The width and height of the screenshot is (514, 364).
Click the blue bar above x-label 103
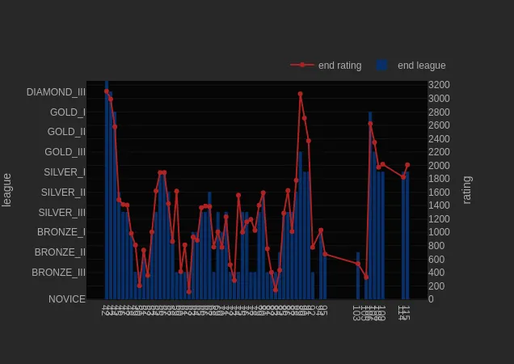click(358, 276)
